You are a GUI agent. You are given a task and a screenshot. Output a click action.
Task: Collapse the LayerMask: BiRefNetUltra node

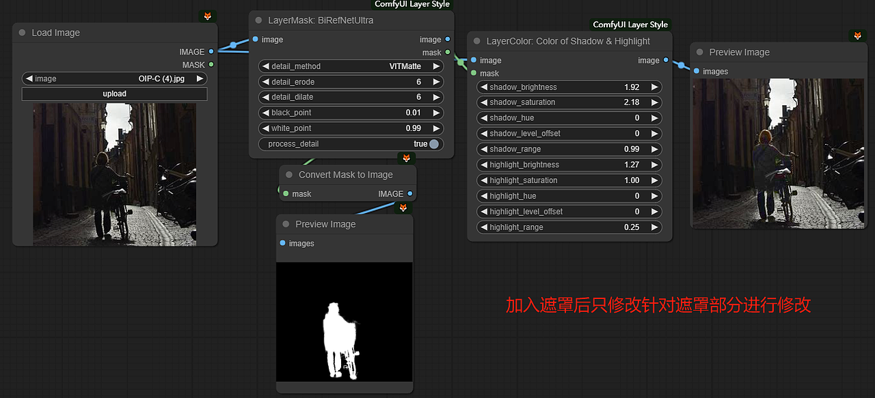coord(258,20)
